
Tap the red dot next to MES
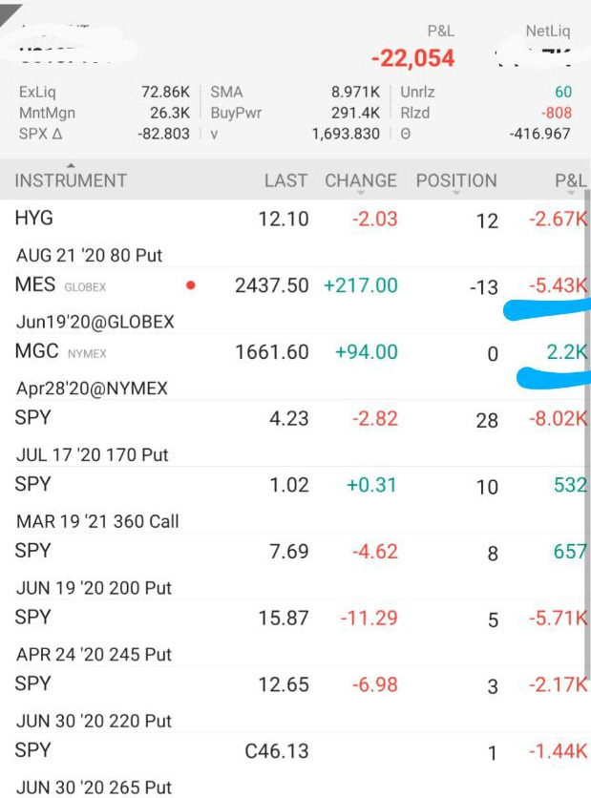click(x=191, y=285)
